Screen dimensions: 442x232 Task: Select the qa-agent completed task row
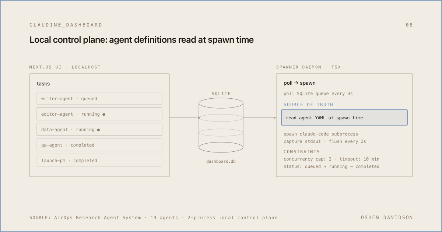99,145
